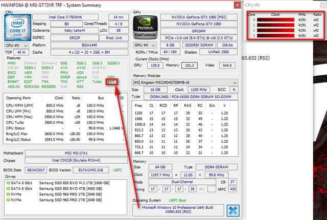Viewport: 327px width, 220px height.
Task: Click the ECC value N field
Action: [234, 90]
